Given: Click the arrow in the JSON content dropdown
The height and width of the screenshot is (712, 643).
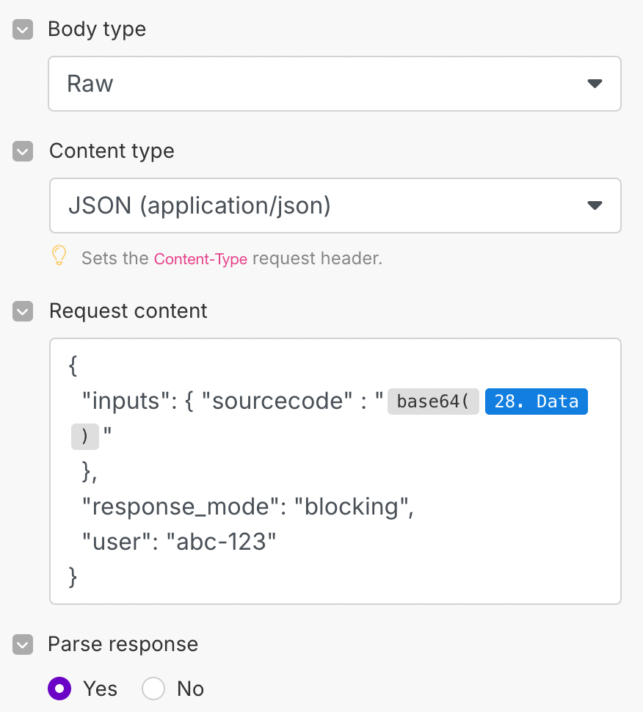Looking at the screenshot, I should point(595,206).
